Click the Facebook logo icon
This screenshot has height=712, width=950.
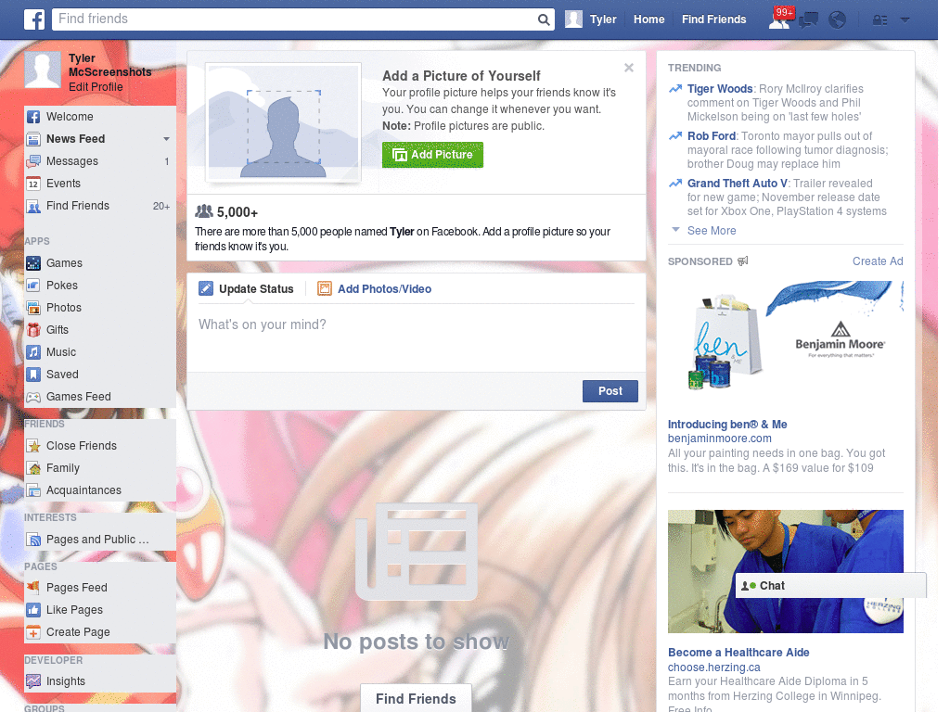(34, 19)
